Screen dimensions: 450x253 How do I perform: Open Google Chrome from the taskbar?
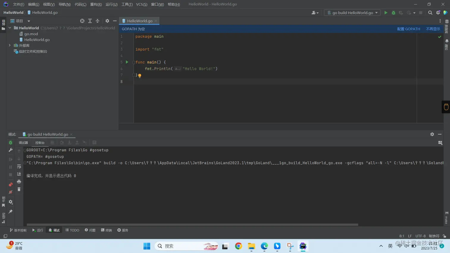click(238, 246)
